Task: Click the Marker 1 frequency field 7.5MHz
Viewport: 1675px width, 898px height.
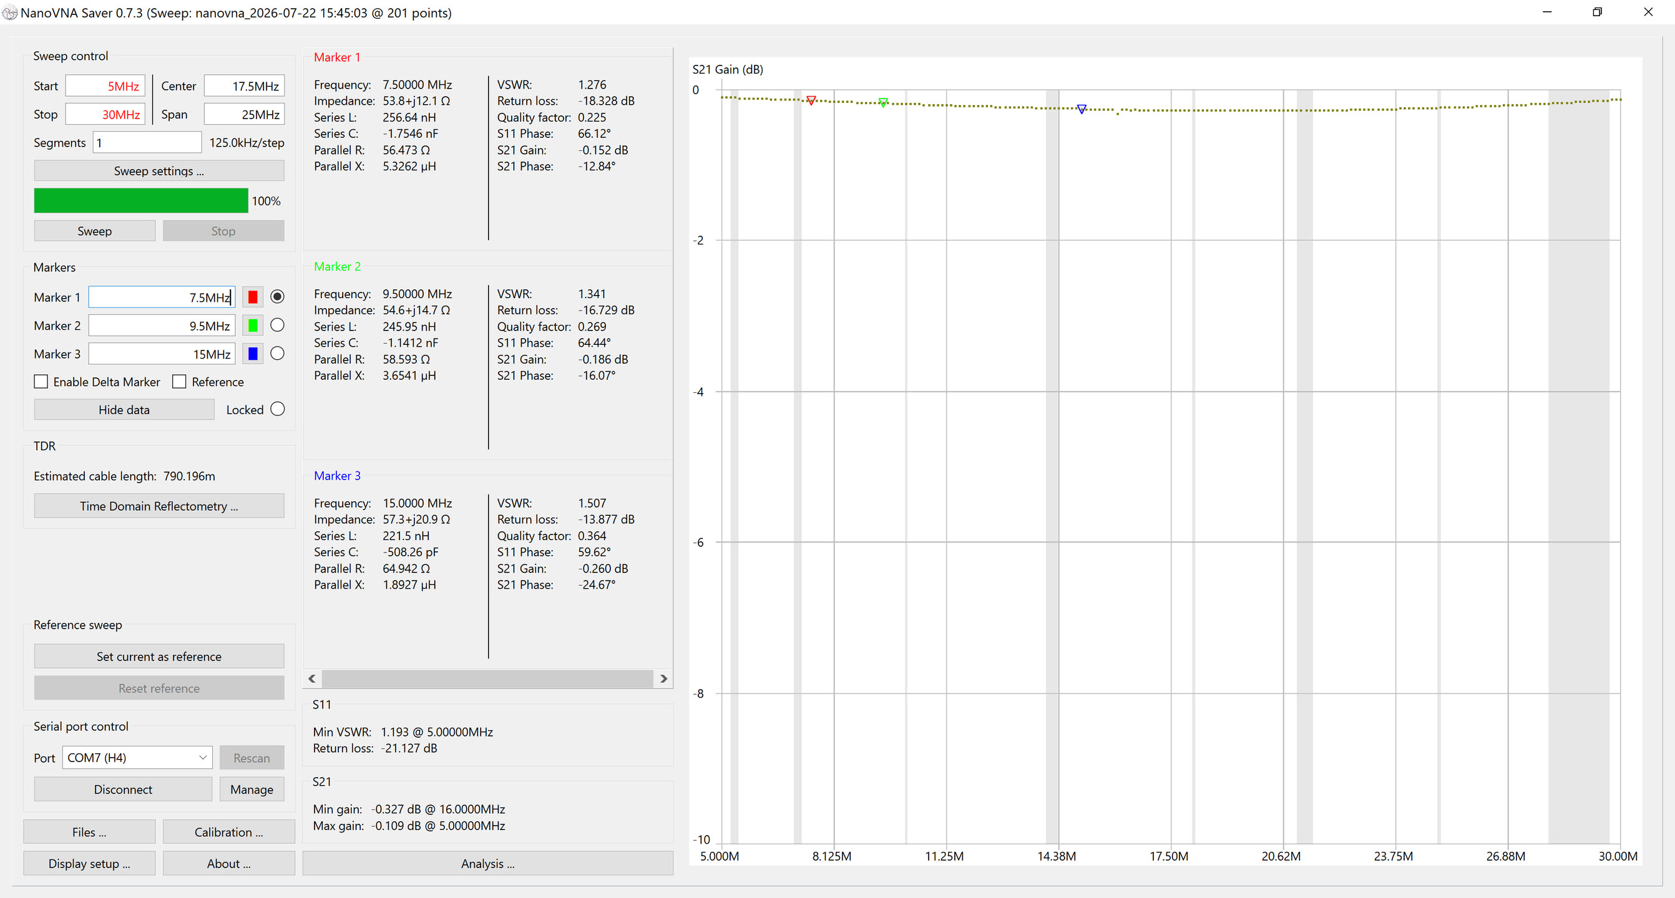Action: pyautogui.click(x=162, y=297)
